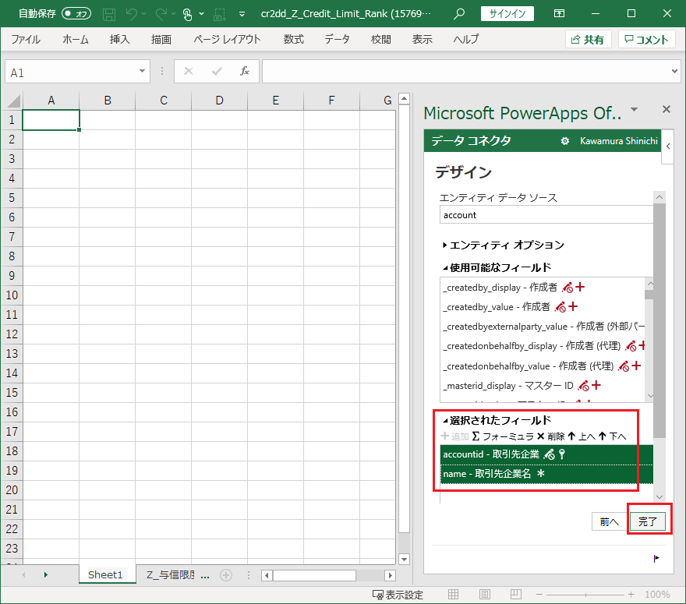The height and width of the screenshot is (604, 686).
Task: Toggle touch/mouse mode icon
Action: (187, 14)
